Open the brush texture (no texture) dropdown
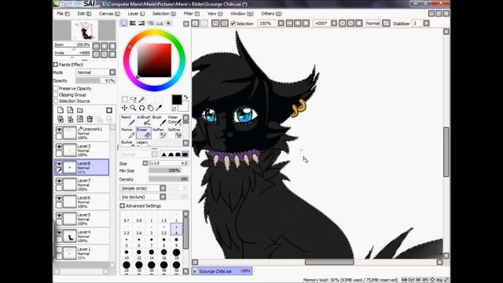503x283 pixels. tap(163, 197)
